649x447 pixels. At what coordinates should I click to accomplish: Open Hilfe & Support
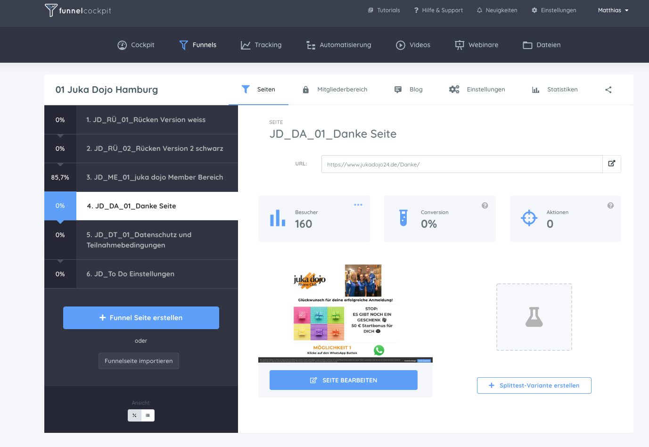click(438, 10)
